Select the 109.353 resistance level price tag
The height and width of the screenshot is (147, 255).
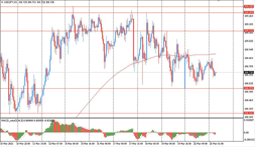[249, 7]
